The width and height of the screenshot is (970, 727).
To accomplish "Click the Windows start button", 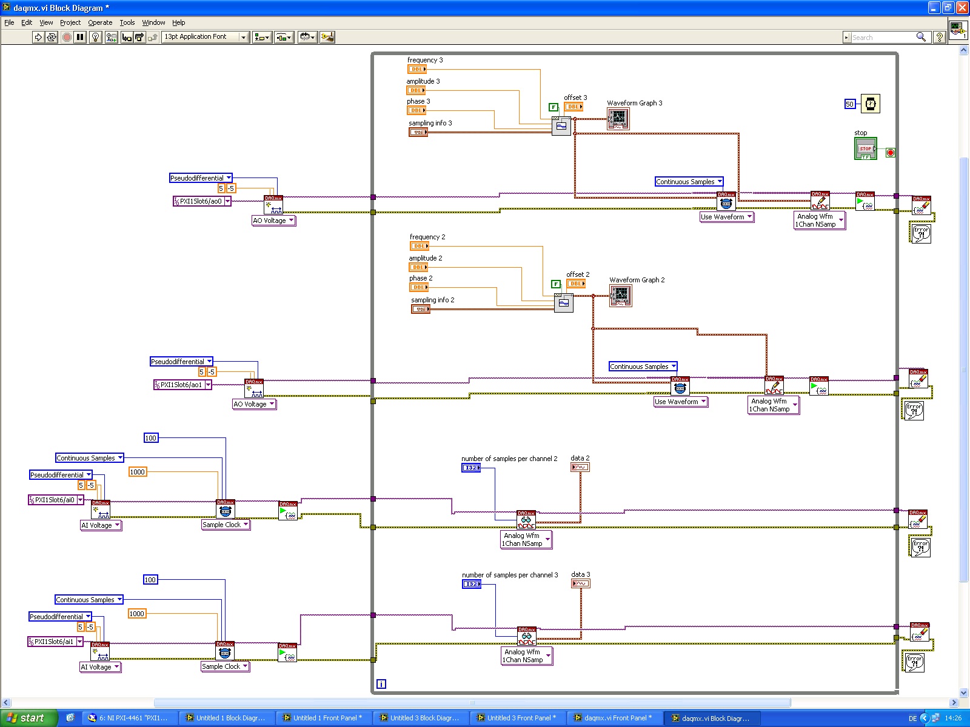I will point(28,718).
